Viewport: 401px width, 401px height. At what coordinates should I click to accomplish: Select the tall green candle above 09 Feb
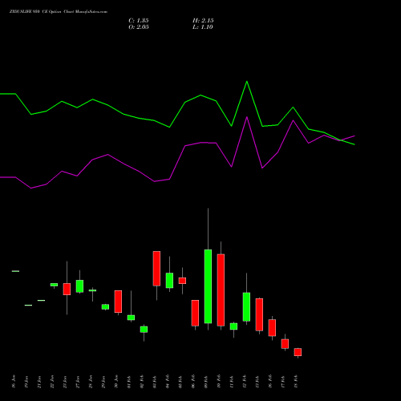(208, 286)
